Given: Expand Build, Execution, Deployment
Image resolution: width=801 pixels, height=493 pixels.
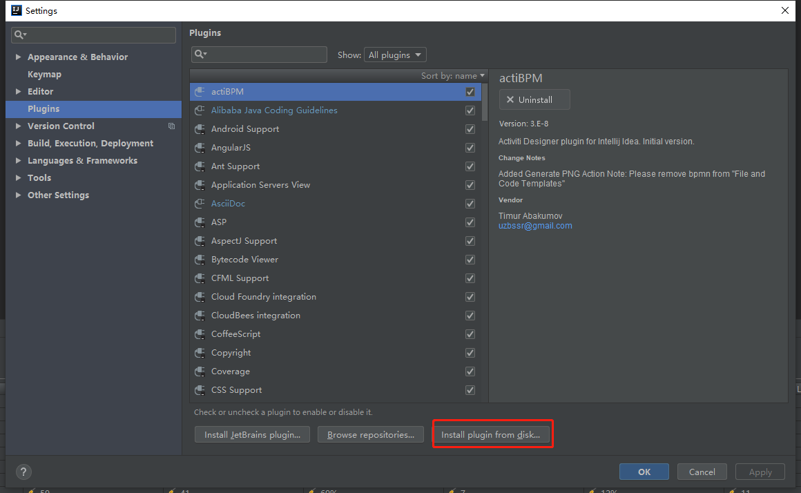Looking at the screenshot, I should tap(18, 143).
